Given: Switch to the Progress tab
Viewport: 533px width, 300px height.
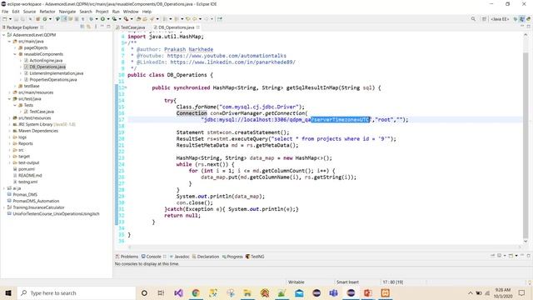Looking at the screenshot, I should [x=232, y=257].
